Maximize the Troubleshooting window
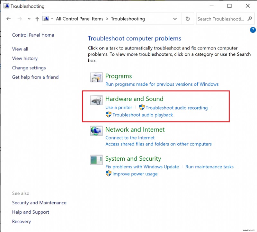 [x=229, y=6]
